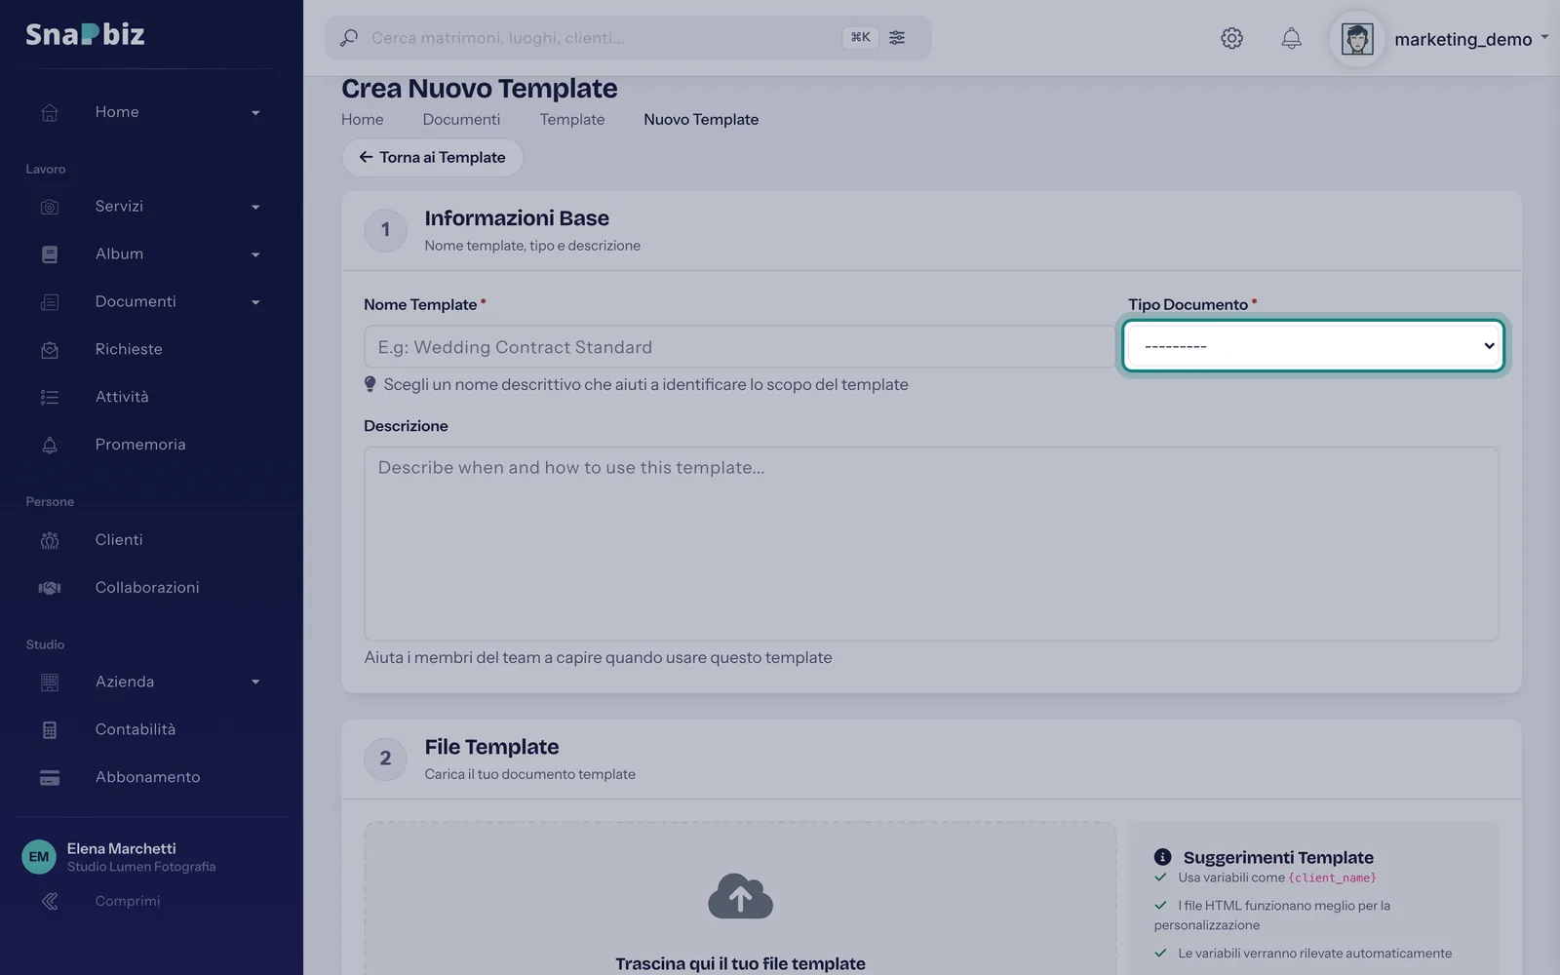This screenshot has height=975, width=1560.
Task: Open the notifications bell
Action: (x=1291, y=38)
